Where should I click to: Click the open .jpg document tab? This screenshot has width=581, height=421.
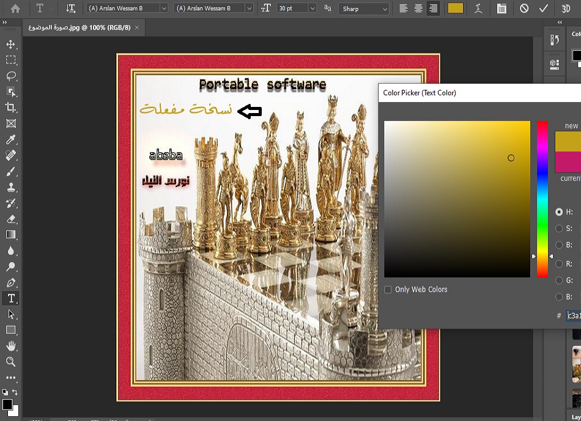pos(78,28)
